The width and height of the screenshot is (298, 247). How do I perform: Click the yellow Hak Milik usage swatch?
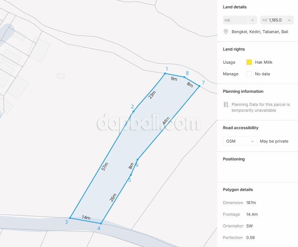[249, 62]
